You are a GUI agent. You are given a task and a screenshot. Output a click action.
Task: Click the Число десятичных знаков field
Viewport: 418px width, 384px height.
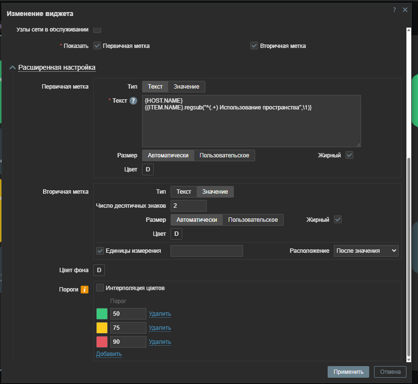[188, 206]
